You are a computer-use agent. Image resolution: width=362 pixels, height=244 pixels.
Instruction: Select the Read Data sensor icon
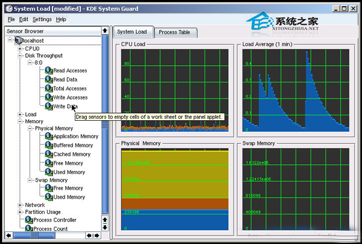(x=49, y=80)
